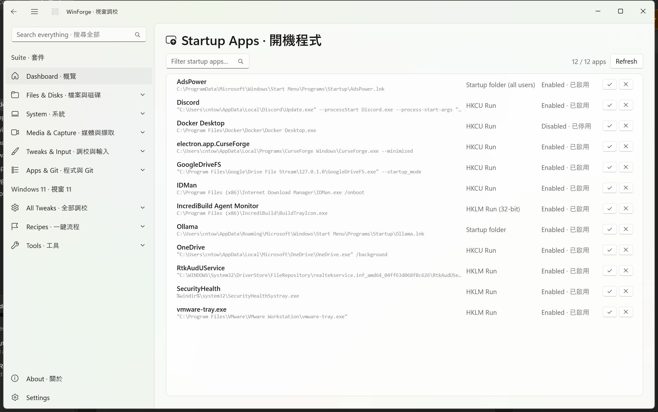Enable Docker Desktop startup with checkmark
The width and height of the screenshot is (658, 412).
point(609,126)
